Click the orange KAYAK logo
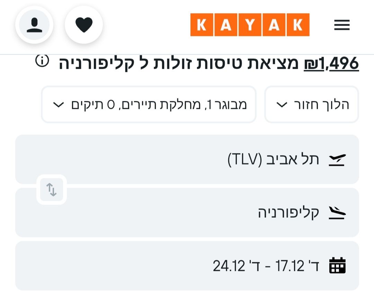This screenshot has height=303, width=374. click(x=250, y=25)
